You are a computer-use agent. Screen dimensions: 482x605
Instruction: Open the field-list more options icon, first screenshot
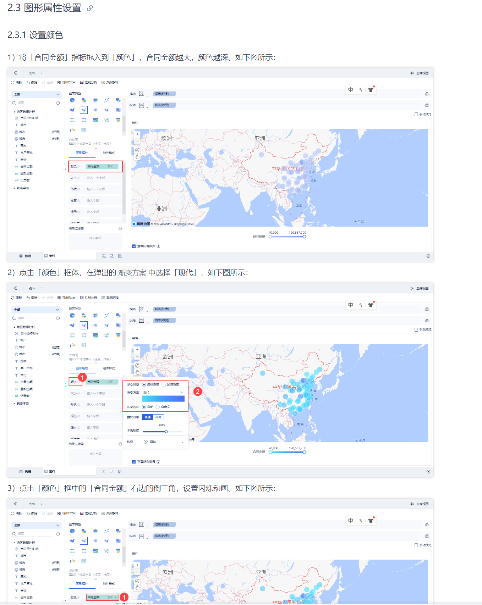(x=58, y=103)
